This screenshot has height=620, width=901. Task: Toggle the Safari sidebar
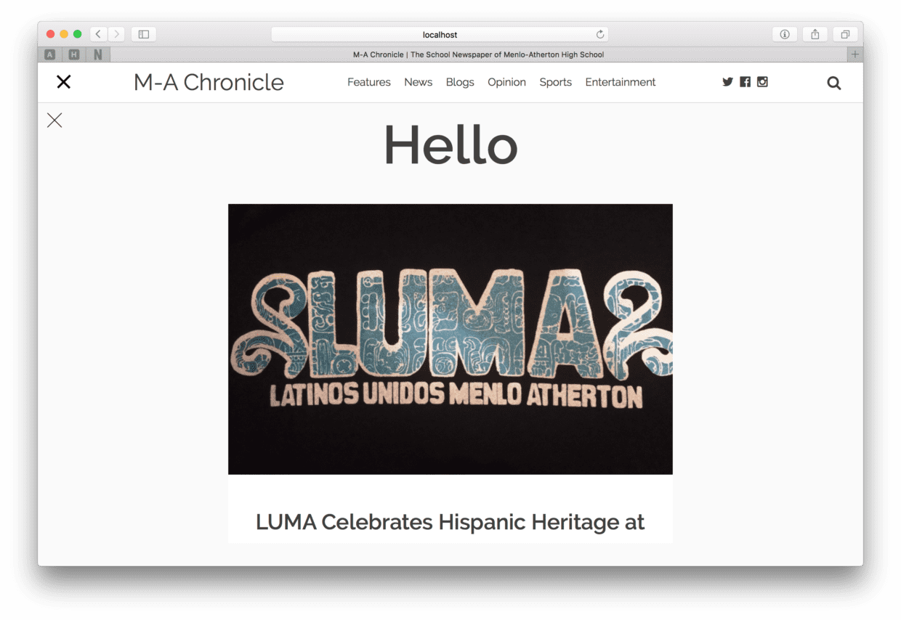point(144,34)
